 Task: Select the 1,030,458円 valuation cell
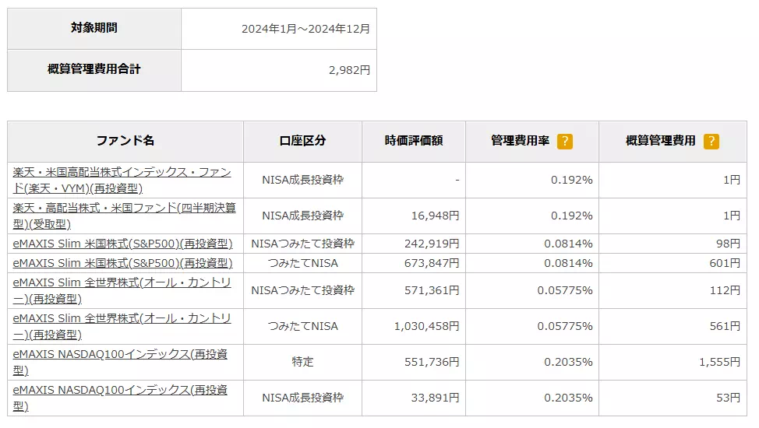point(414,326)
